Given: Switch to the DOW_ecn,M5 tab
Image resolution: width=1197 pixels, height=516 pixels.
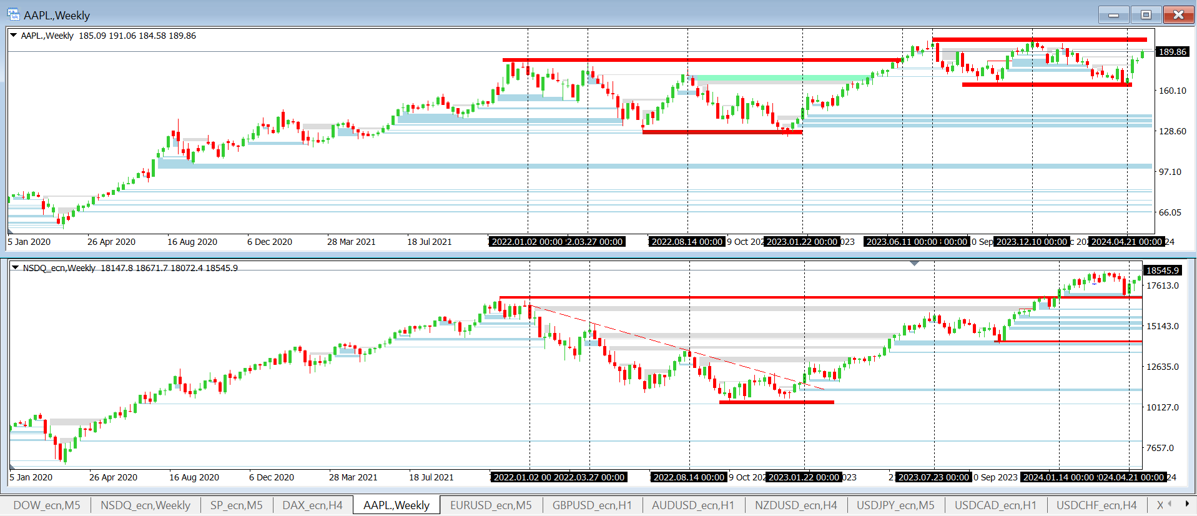Looking at the screenshot, I should [x=47, y=505].
